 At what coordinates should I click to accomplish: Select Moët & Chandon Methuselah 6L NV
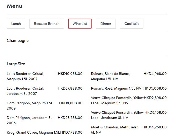click(x=115, y=130)
